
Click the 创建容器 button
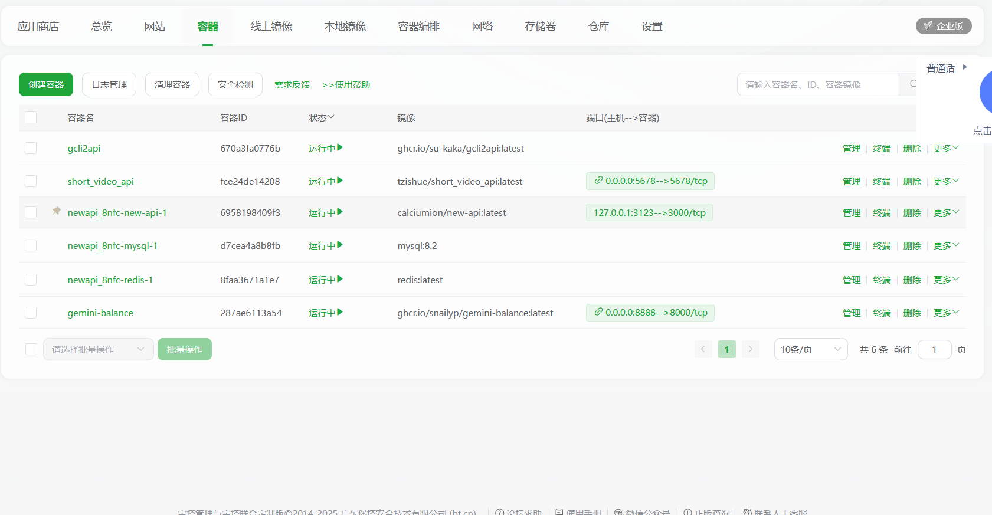point(46,84)
